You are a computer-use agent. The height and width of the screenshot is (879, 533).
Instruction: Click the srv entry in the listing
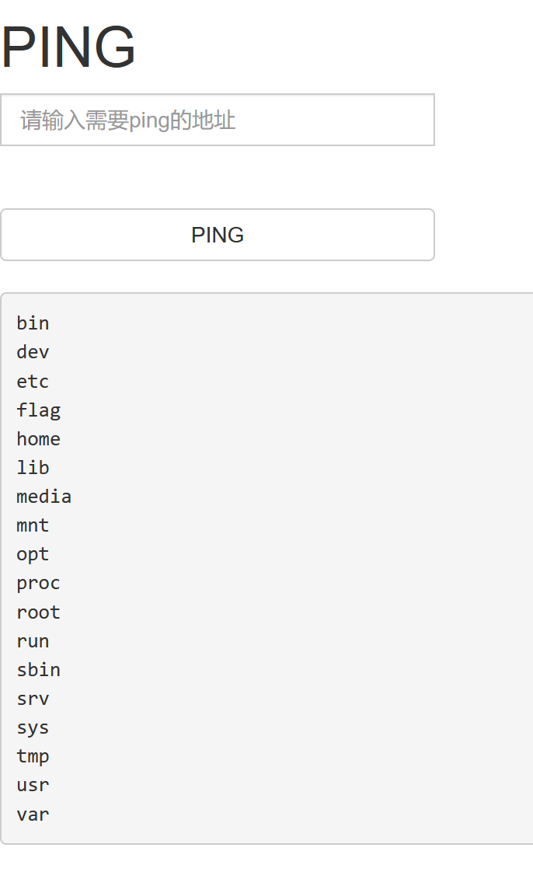tap(33, 698)
